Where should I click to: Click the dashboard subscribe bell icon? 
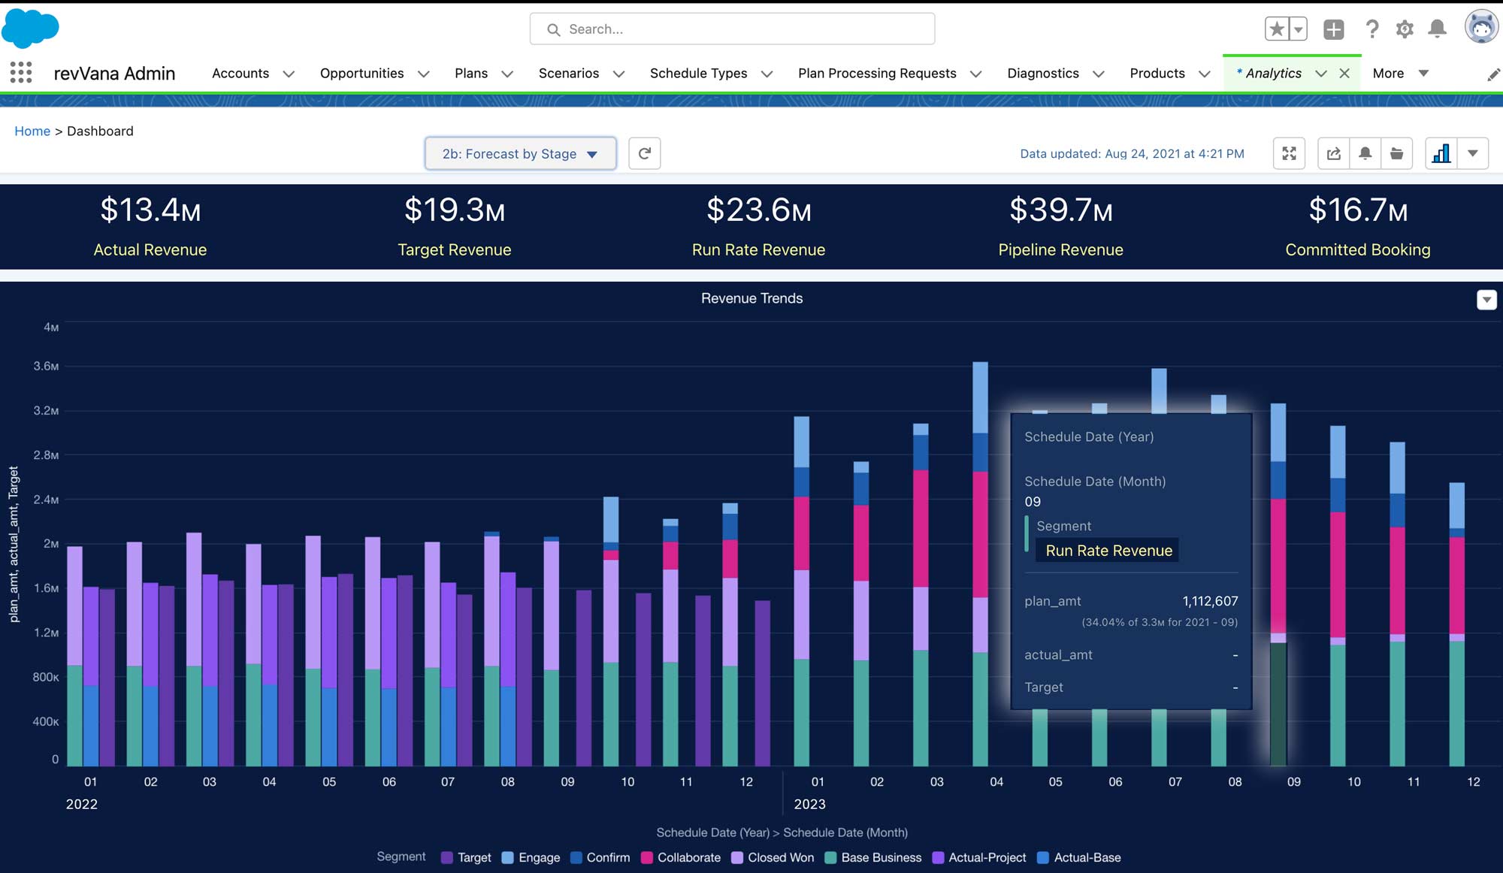(1365, 153)
